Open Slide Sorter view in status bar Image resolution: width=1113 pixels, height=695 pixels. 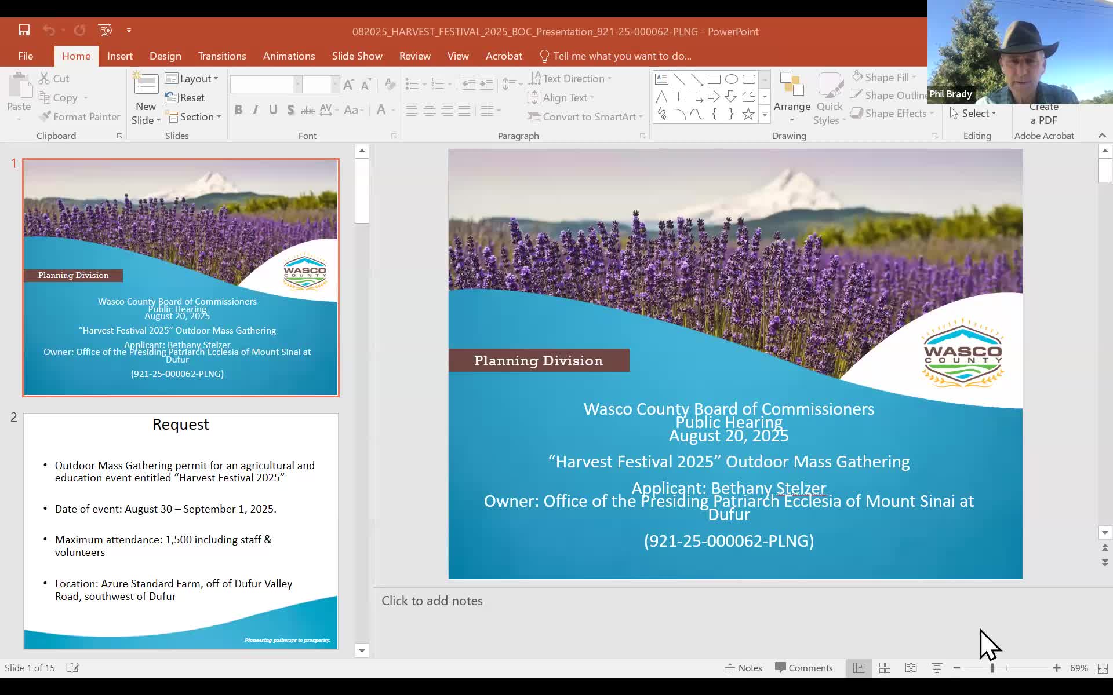(885, 668)
